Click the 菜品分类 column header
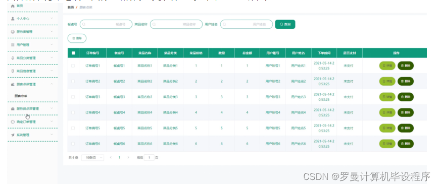The width and height of the screenshot is (438, 186). tap(170, 53)
